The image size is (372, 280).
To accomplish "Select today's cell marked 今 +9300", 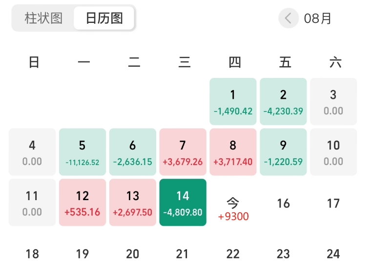I will pyautogui.click(x=233, y=209).
